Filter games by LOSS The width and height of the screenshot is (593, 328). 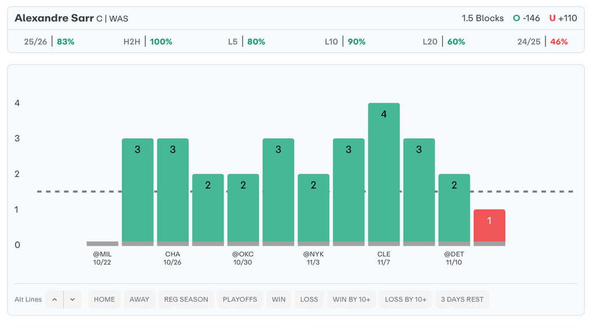tap(309, 299)
